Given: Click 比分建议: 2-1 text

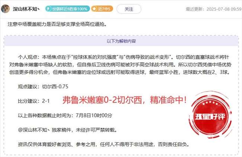Looking at the screenshot, I should (x=34, y=101).
